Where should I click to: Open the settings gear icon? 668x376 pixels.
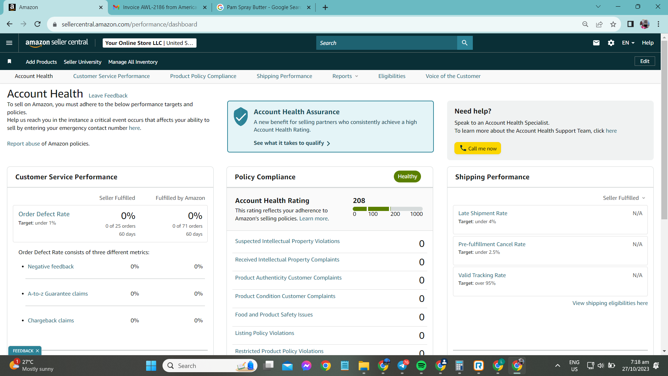[611, 43]
